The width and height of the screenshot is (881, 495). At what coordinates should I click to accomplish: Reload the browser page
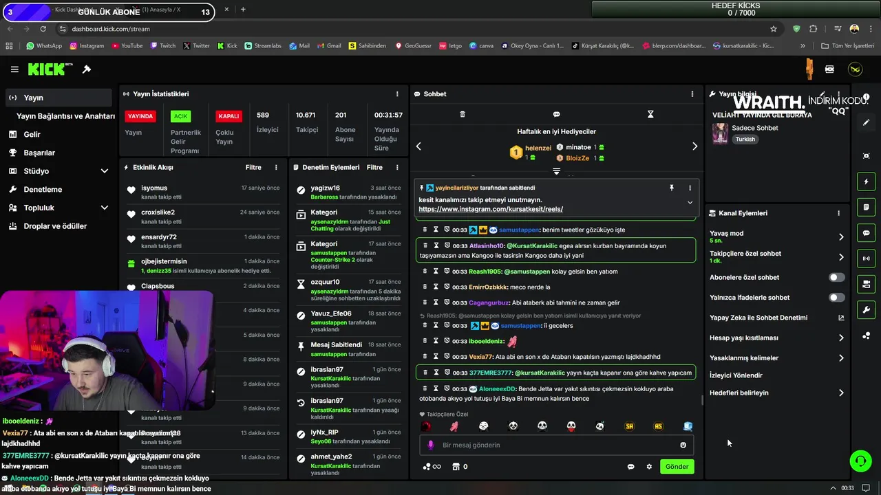point(43,29)
